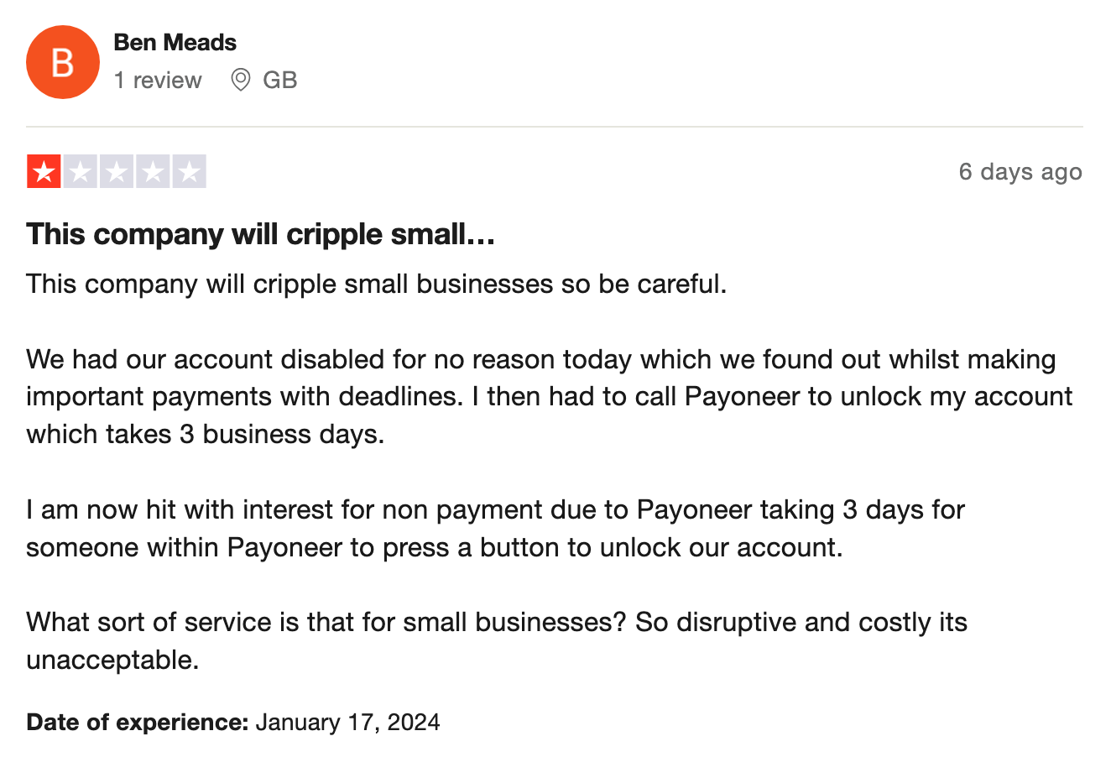The image size is (1111, 757).
Task: Click the third grey rating star
Action: point(117,172)
